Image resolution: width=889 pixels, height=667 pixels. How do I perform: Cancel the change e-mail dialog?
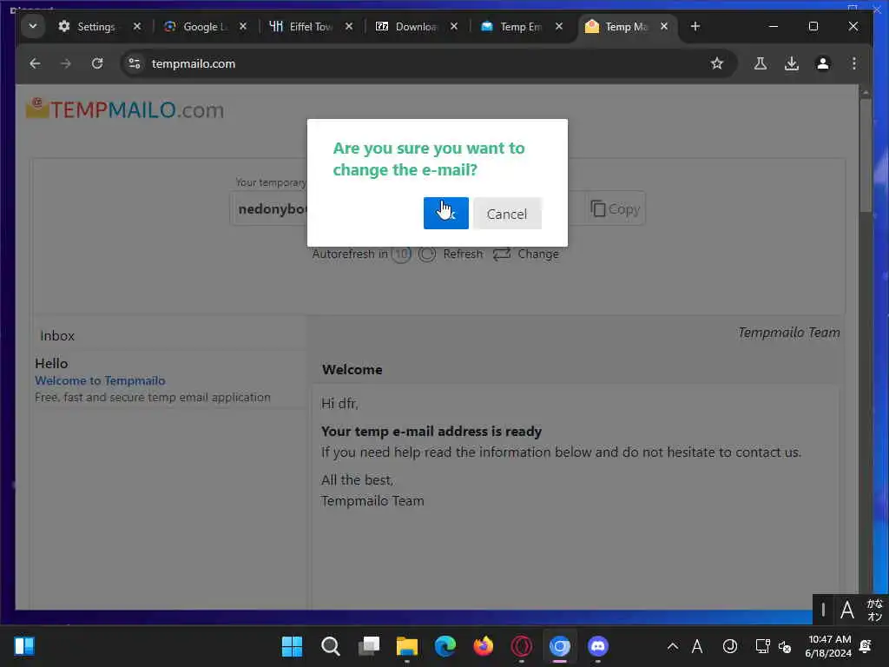coord(507,214)
